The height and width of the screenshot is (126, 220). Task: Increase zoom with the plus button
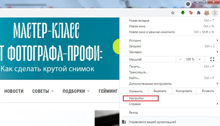200,59
